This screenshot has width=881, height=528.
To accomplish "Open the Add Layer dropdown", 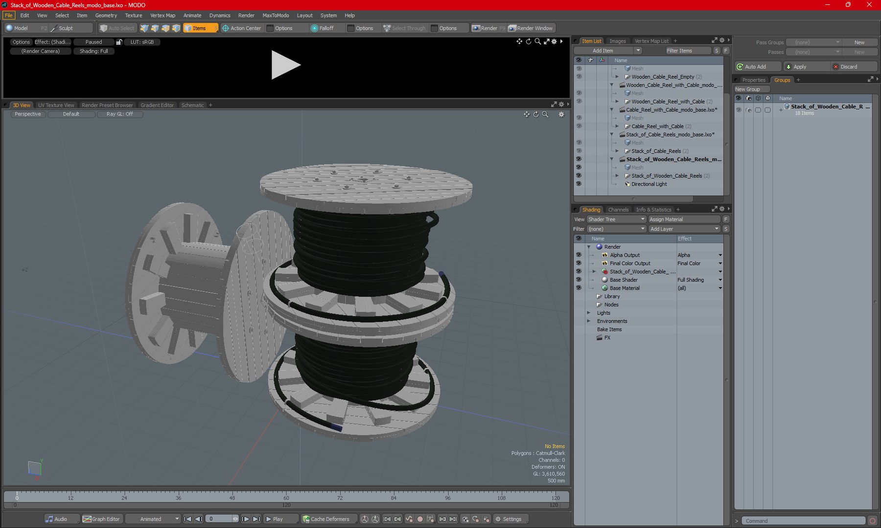I will pos(684,229).
